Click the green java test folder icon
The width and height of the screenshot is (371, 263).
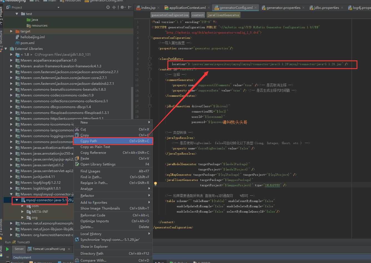pos(29,20)
